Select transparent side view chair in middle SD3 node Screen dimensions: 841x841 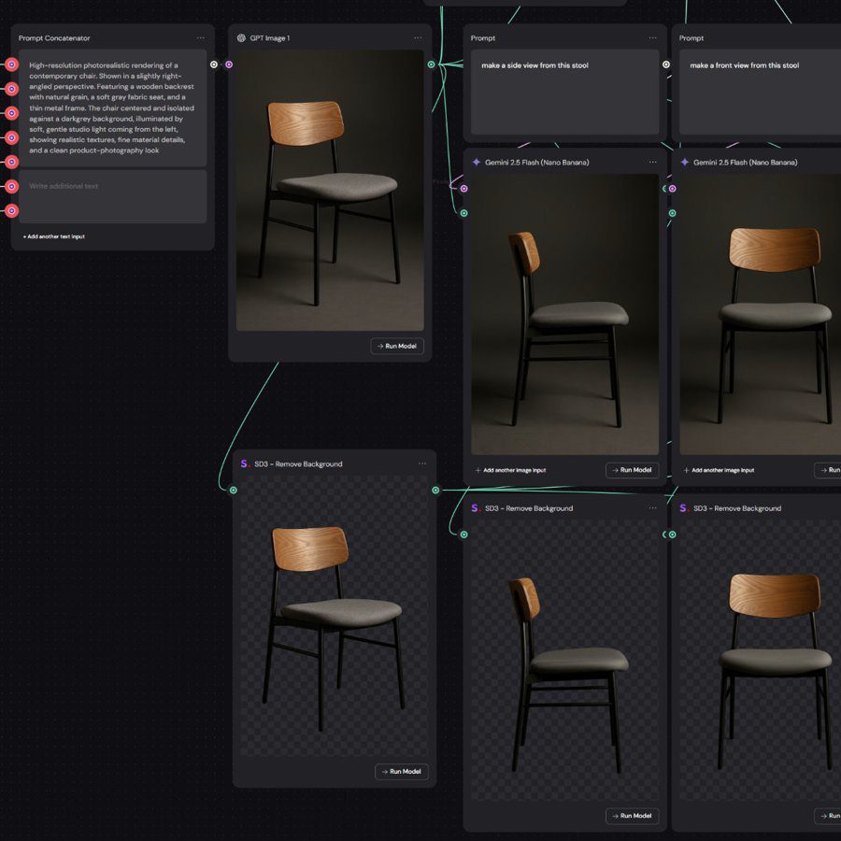564,661
